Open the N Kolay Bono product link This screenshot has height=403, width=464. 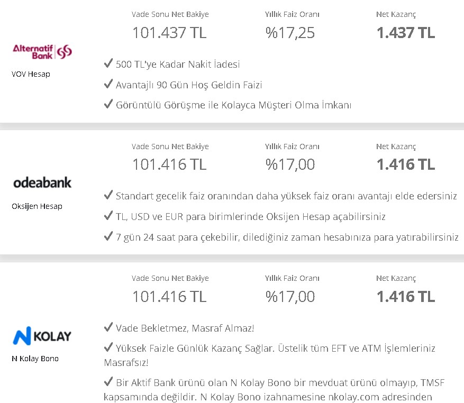pyautogui.click(x=35, y=359)
